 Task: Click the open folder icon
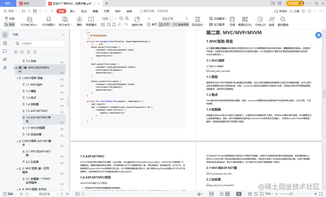24,11
